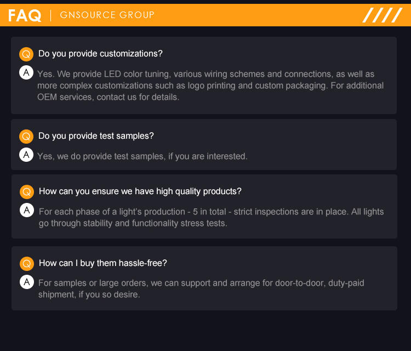Expand the "high quality products" question
The width and height of the screenshot is (411, 351).
click(140, 191)
